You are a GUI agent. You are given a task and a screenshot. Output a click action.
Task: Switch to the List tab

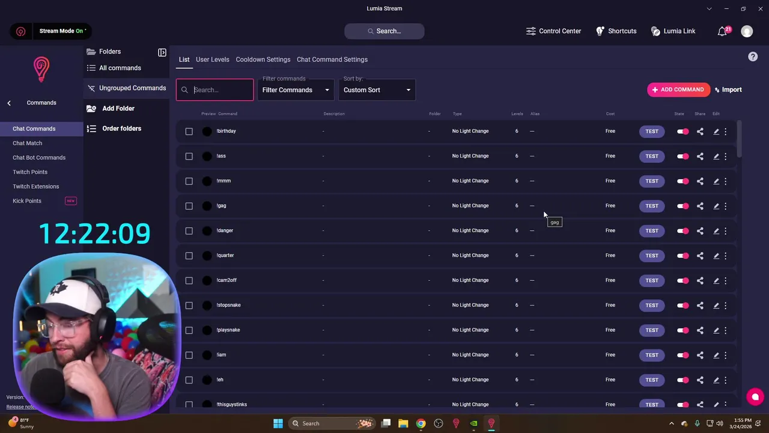184,60
